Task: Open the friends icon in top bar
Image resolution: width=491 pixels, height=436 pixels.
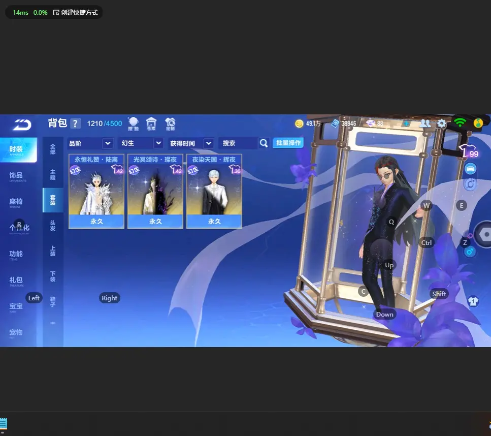Action: point(425,123)
